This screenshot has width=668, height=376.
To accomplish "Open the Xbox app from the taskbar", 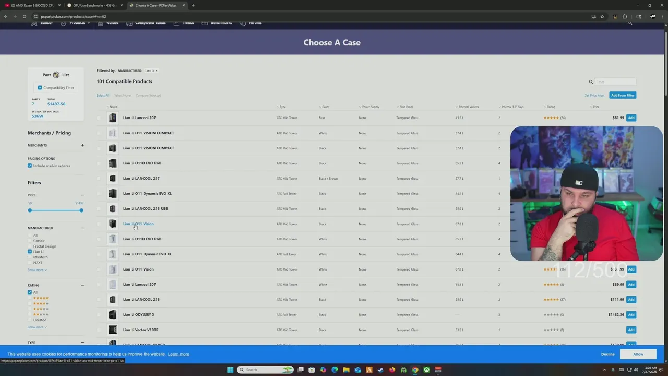I will 426,370.
